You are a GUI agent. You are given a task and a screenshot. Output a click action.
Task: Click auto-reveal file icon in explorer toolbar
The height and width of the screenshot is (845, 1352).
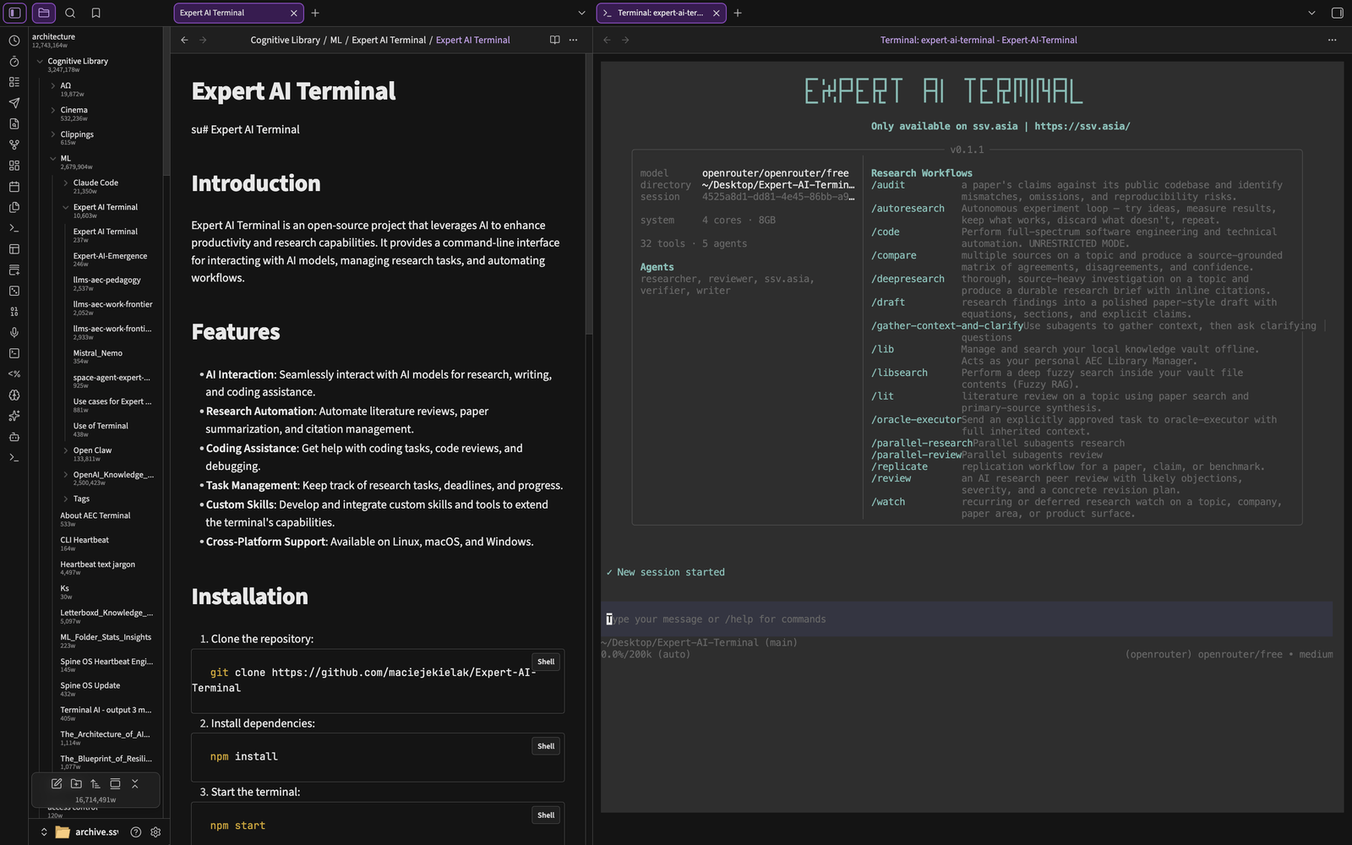pos(115,784)
